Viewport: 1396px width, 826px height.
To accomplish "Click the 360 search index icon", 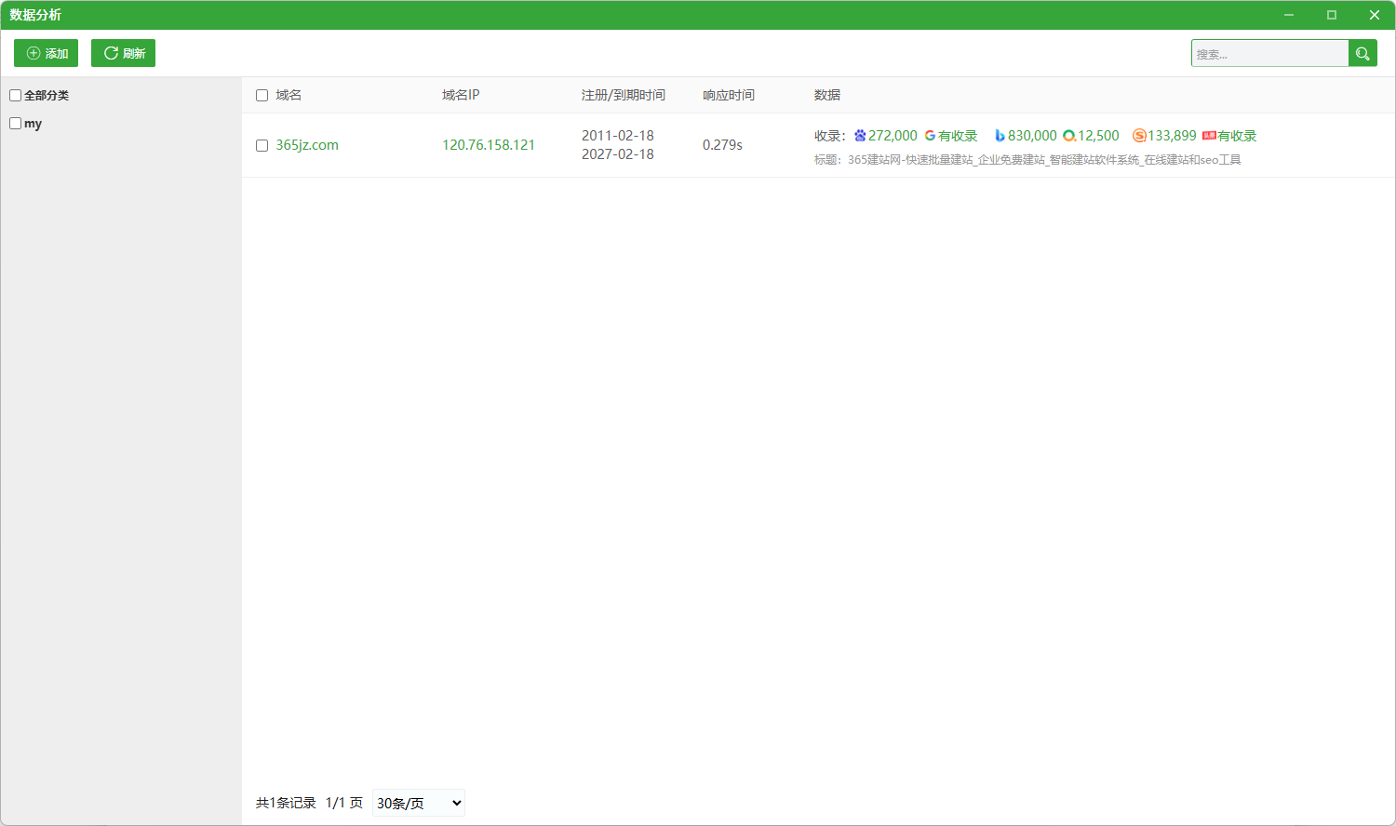I will pyautogui.click(x=1069, y=136).
